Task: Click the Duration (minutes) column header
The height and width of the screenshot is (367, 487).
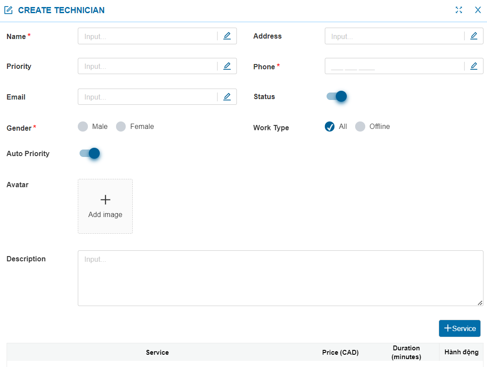Action: [406, 353]
